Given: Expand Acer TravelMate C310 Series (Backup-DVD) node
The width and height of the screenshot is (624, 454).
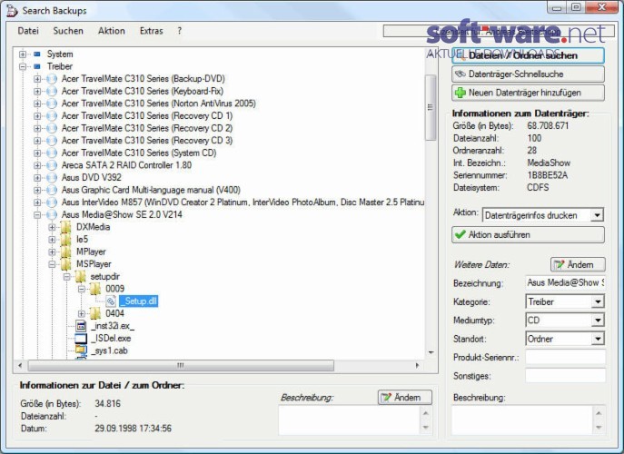Looking at the screenshot, I should click(x=37, y=79).
